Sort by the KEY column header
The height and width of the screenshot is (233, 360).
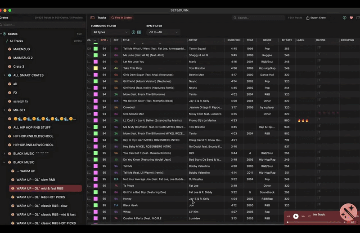[x=116, y=40]
